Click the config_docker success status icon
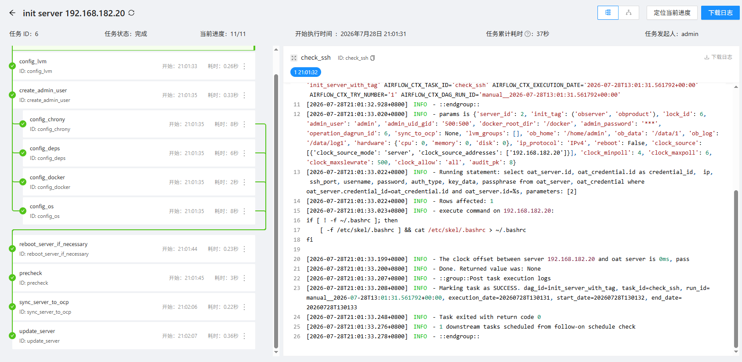The width and height of the screenshot is (742, 362). pos(23,182)
